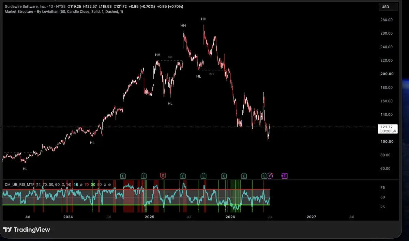
Task: Click the RSI scale value 75
Action: click(382, 188)
